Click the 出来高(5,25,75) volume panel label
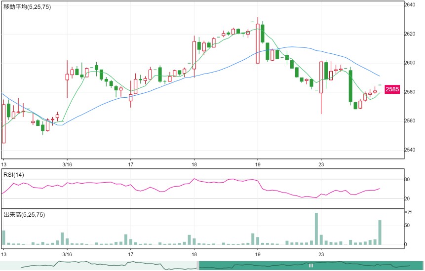 [24, 215]
